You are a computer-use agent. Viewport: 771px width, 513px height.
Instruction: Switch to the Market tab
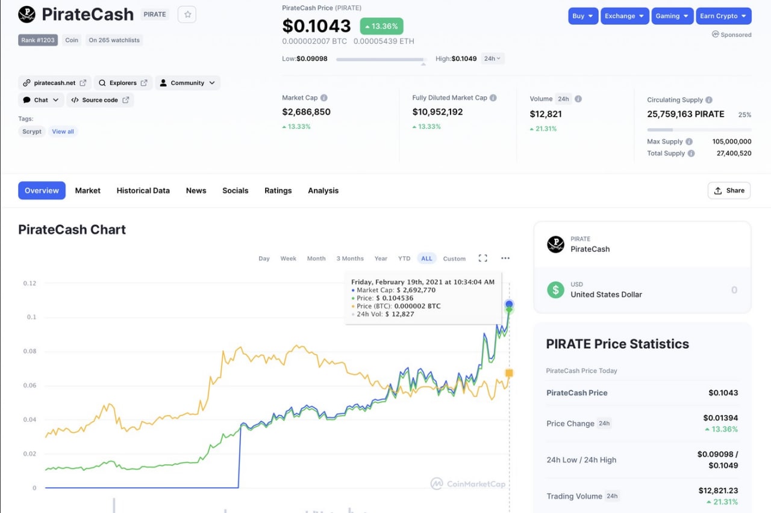pos(88,191)
